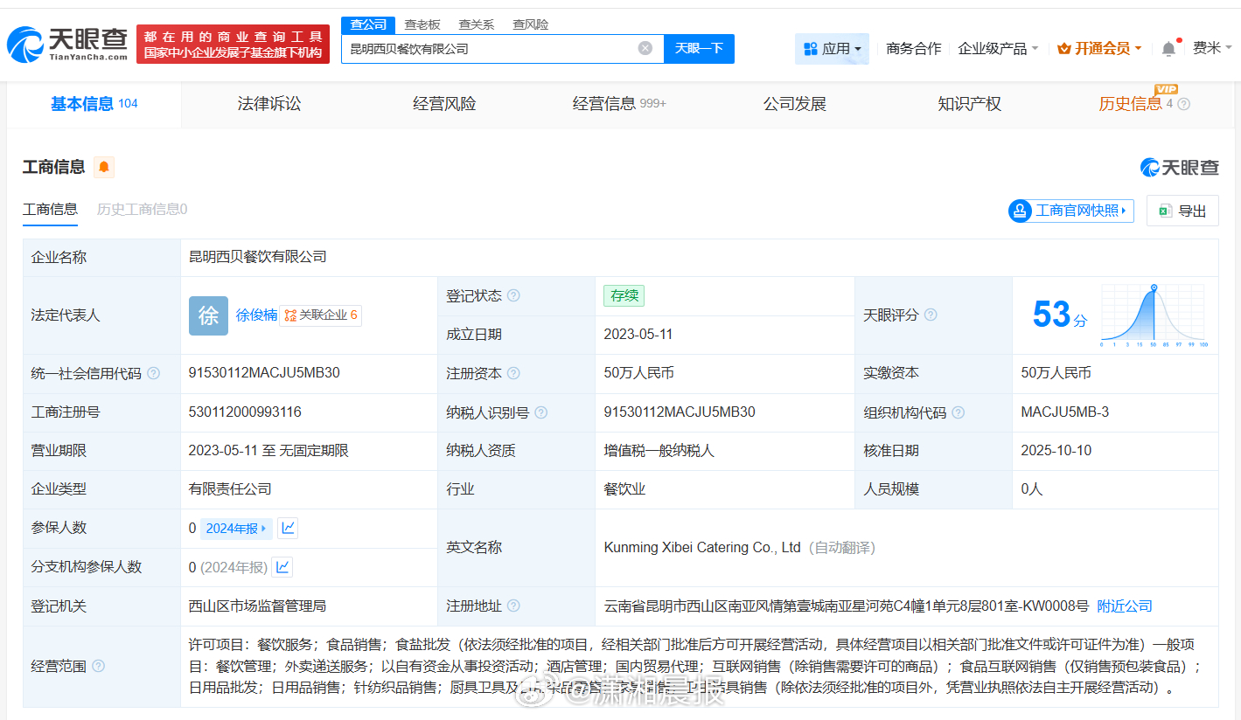Click the Tianyancha logo in header
This screenshot has height=720, width=1241.
tap(68, 44)
